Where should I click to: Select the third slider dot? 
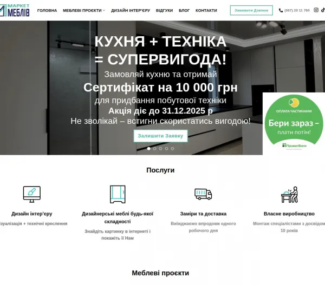[x=160, y=148]
